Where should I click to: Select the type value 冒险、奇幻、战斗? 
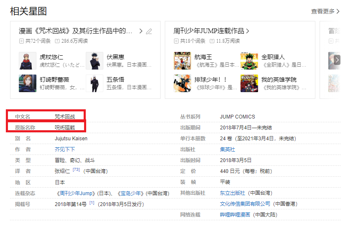pyautogui.click(x=75, y=160)
